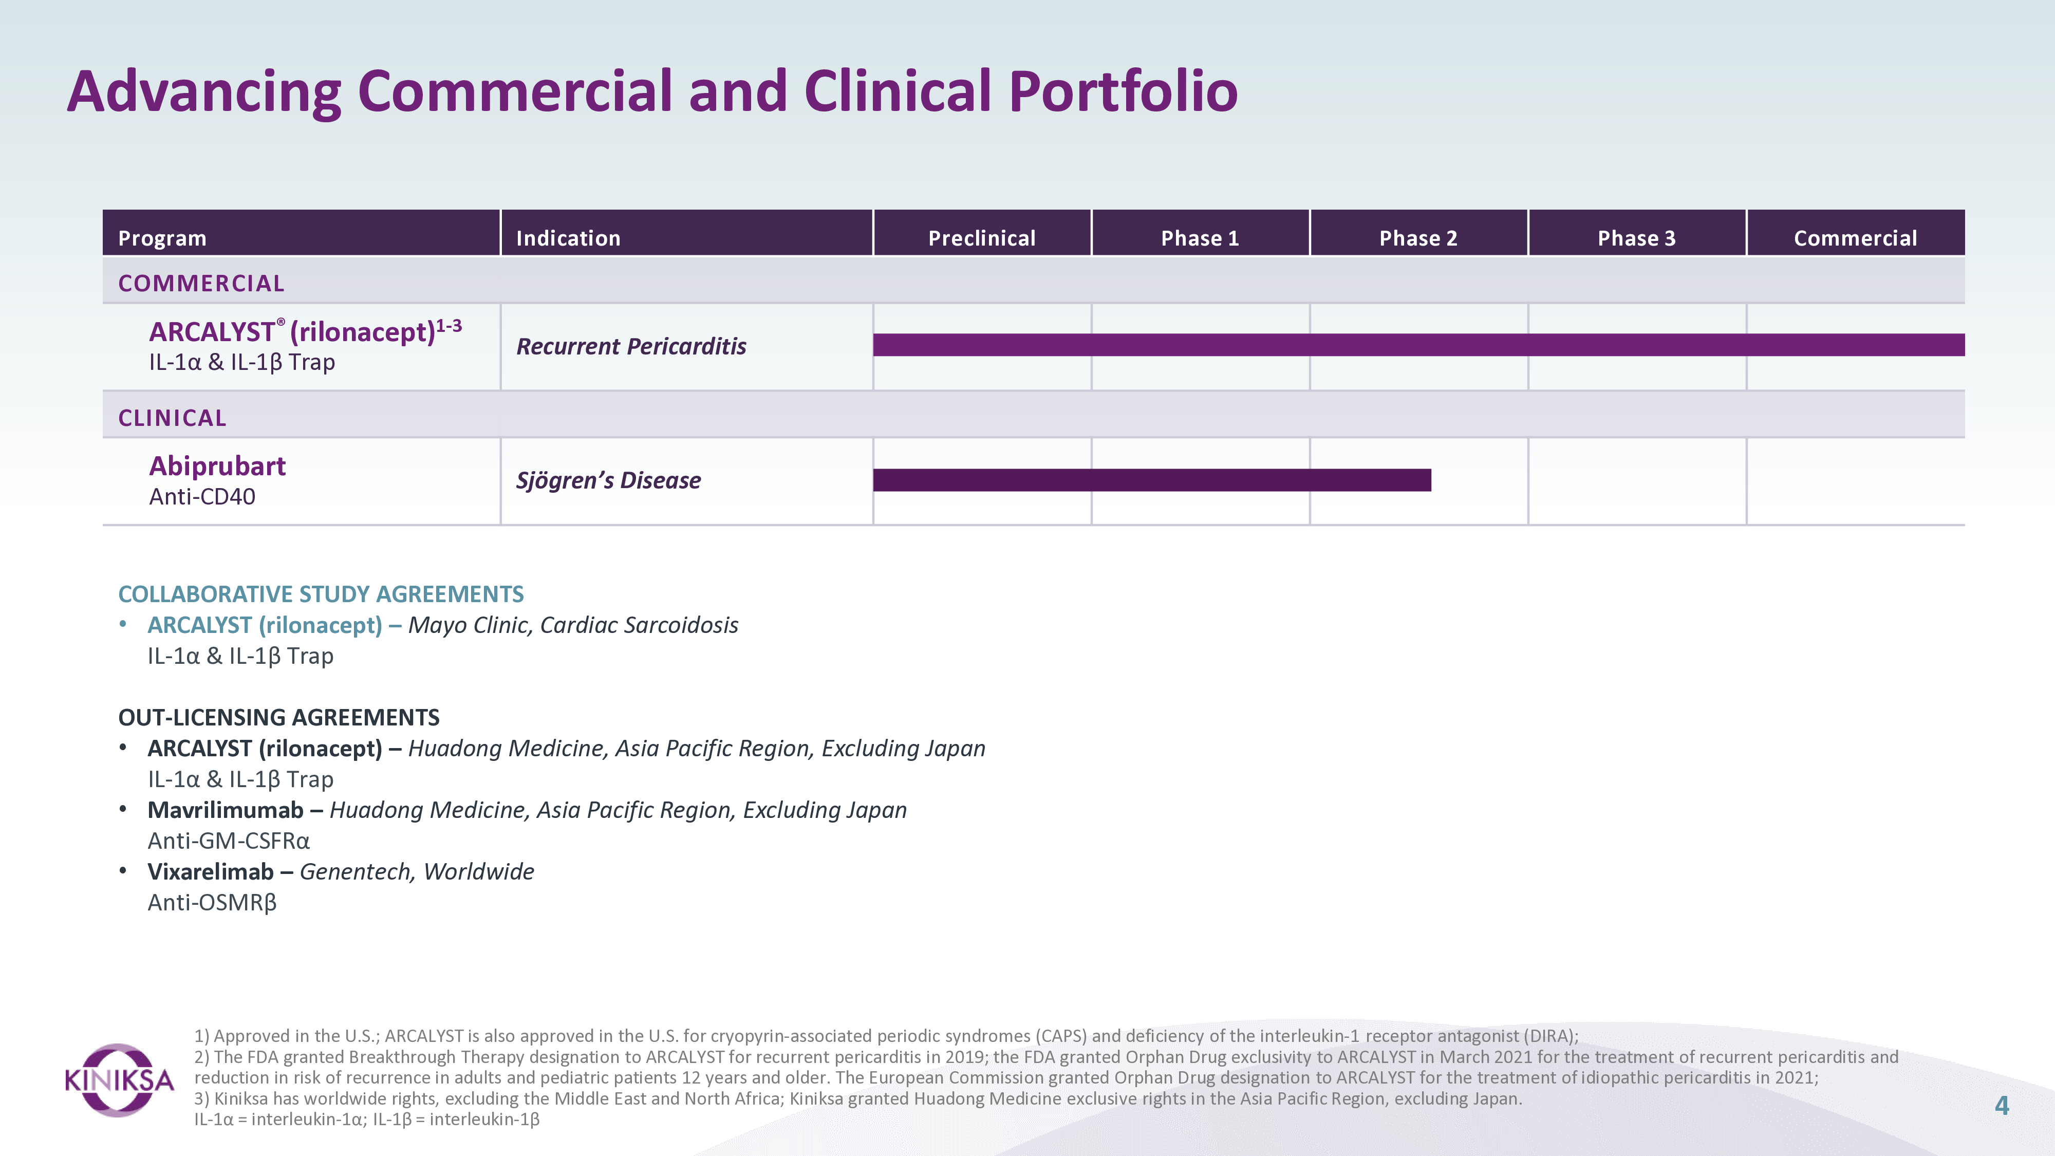Select the Phase 2 column header

1418,233
